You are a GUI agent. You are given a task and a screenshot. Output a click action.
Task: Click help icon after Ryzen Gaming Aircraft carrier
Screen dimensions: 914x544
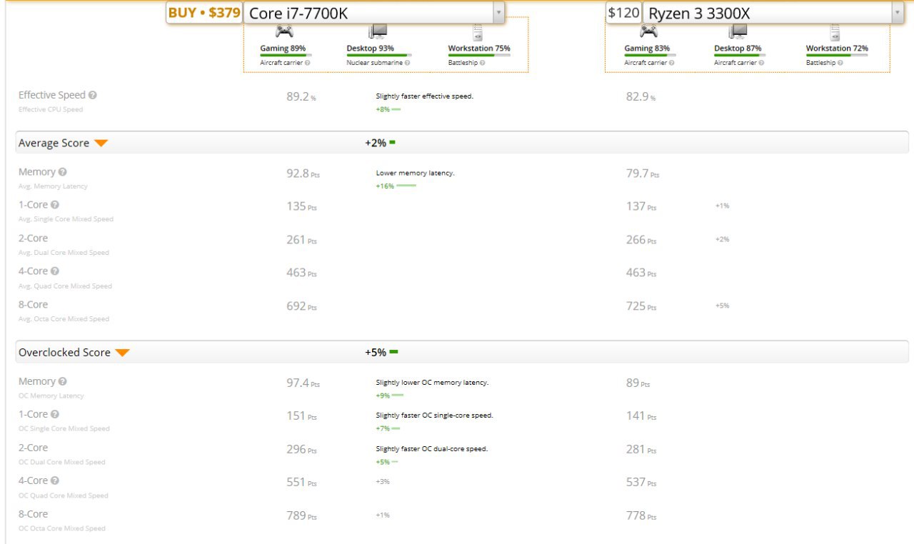[x=672, y=63]
